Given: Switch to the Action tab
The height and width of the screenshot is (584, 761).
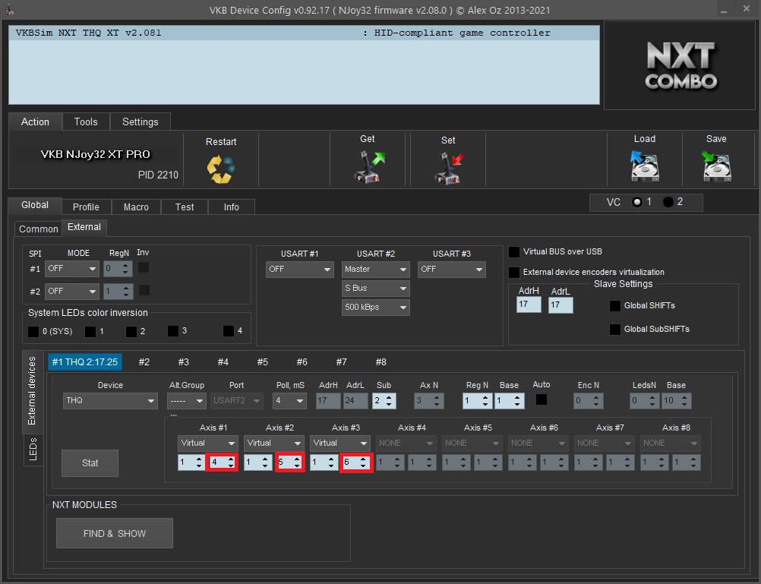Looking at the screenshot, I should (36, 122).
